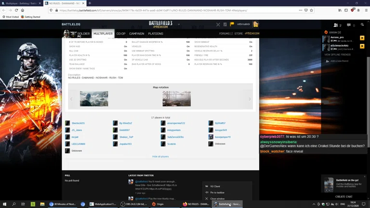The image size is (370, 208).
Task: Open the Windows Start menu
Action: [4, 204]
